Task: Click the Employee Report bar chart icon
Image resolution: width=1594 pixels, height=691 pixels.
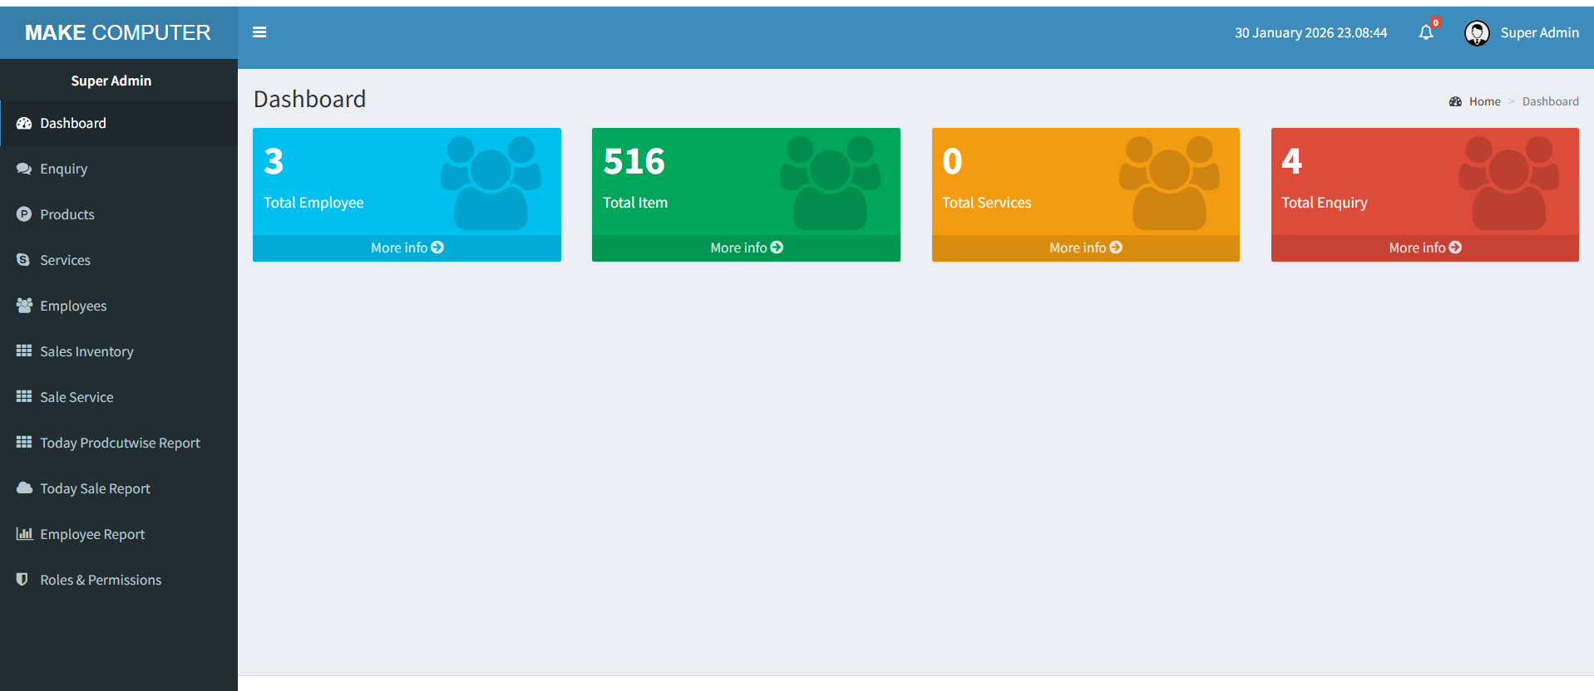Action: pyautogui.click(x=24, y=534)
